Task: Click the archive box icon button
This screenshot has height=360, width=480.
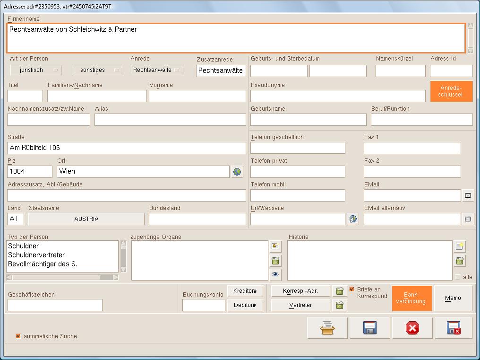Action: tap(327, 328)
